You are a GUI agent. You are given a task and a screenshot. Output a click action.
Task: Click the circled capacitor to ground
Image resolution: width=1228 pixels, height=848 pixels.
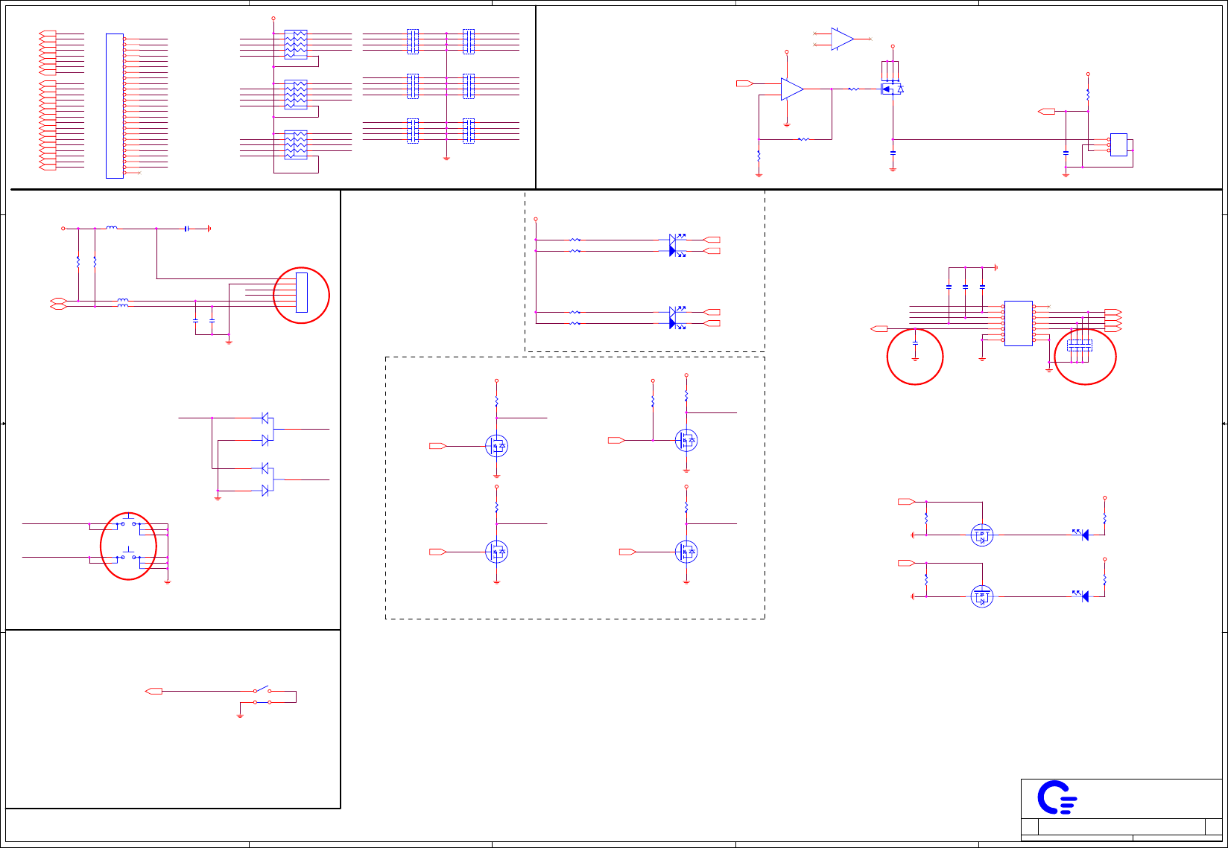tap(915, 344)
